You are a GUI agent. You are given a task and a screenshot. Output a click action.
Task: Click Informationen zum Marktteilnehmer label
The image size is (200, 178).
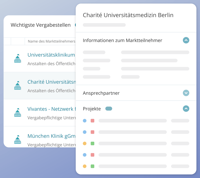coord(122,41)
